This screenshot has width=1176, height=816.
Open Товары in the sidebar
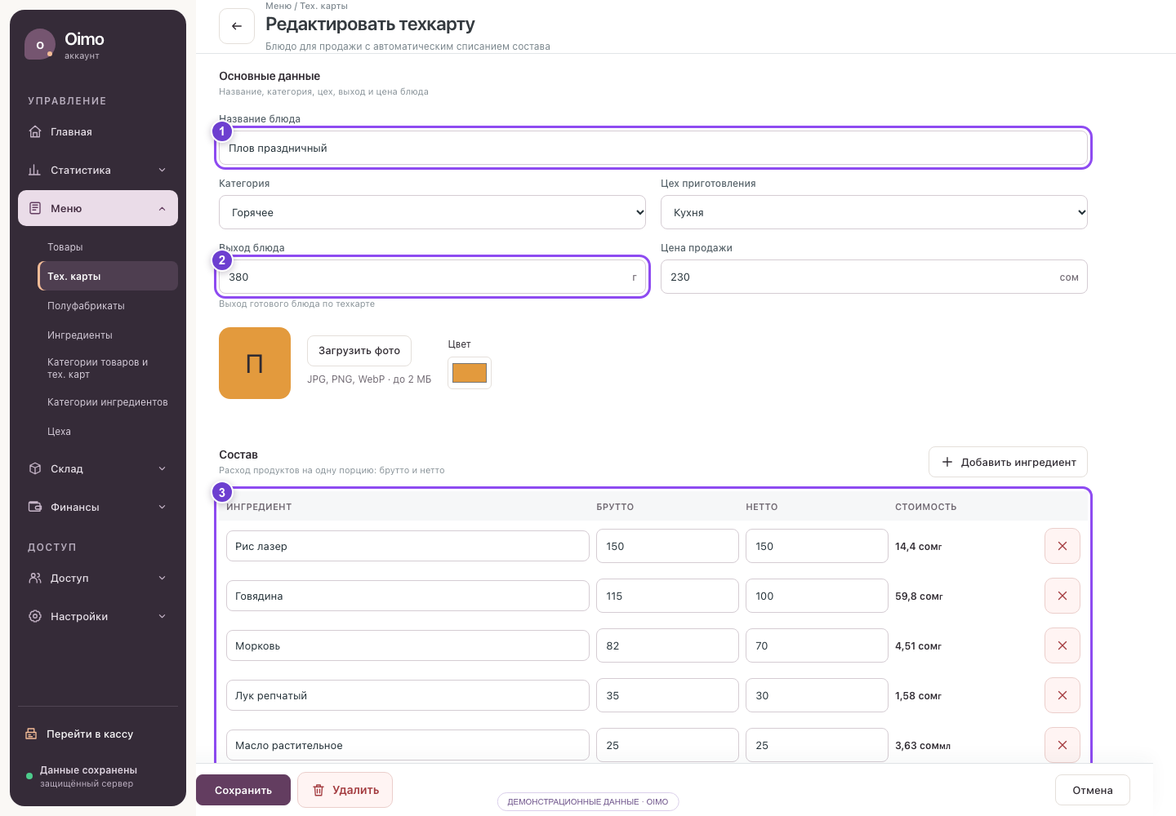[x=108, y=246]
